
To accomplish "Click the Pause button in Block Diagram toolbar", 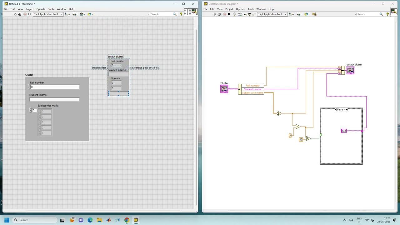I will pos(229,14).
